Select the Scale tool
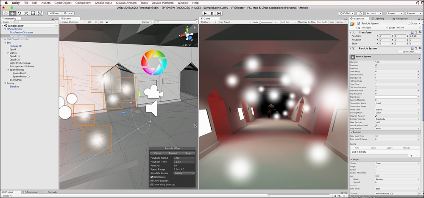Image resolution: width=424 pixels, height=198 pixels. pos(26,13)
